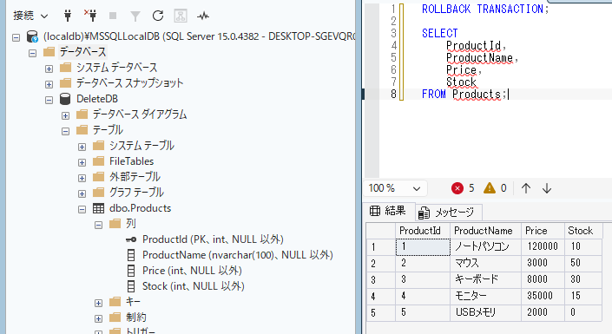Collapse the dbo.Products table node
612x334 pixels.
[x=82, y=209]
